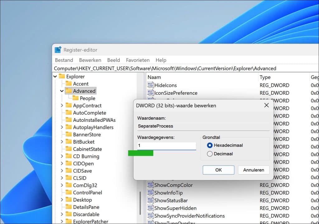Expand the AutoplayHandlers key

click(62, 127)
